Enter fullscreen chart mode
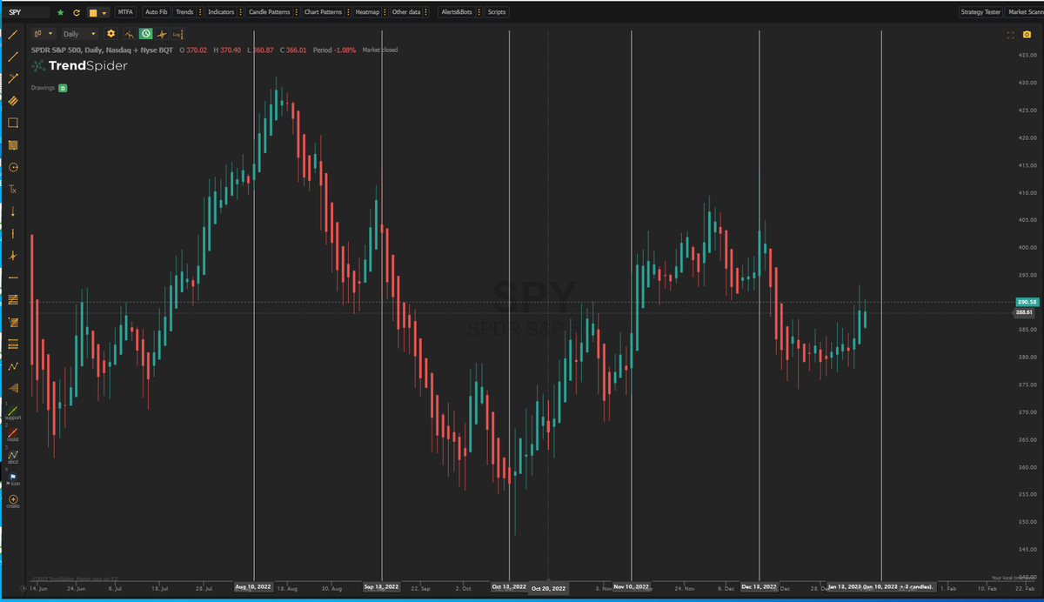The width and height of the screenshot is (1044, 602). (1010, 35)
